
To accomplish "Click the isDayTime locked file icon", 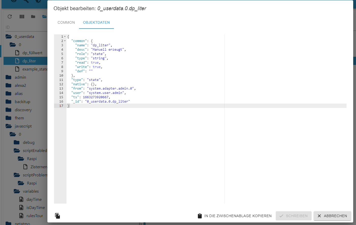I will coord(21,208).
